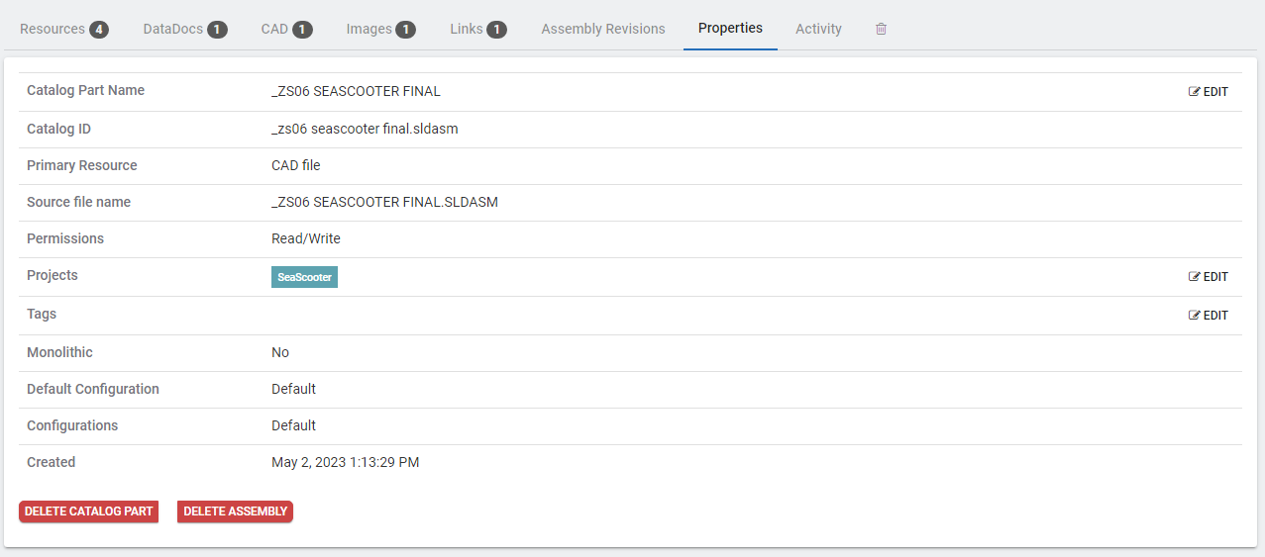Click the Resources count badge
The width and height of the screenshot is (1265, 557).
point(99,30)
